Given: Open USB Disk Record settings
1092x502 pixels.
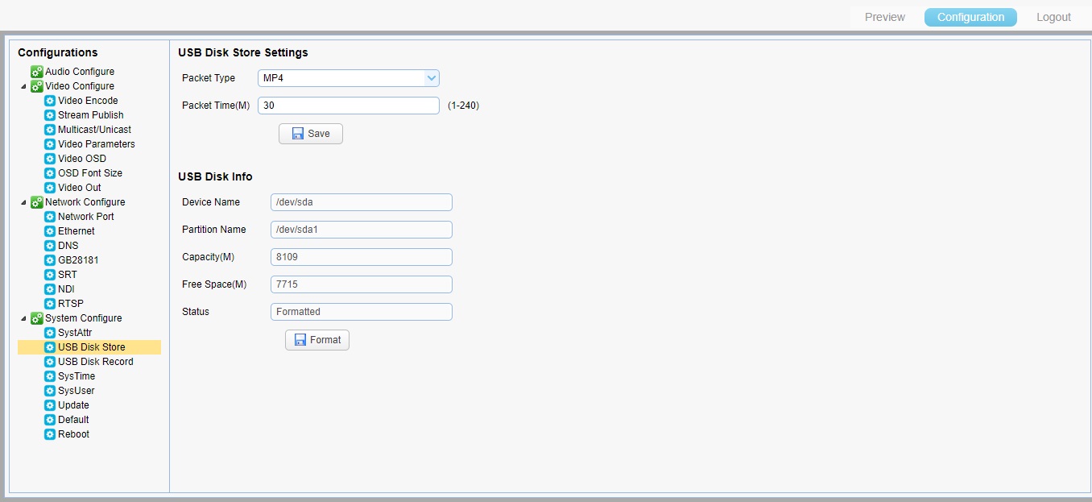Looking at the screenshot, I should [x=95, y=362].
